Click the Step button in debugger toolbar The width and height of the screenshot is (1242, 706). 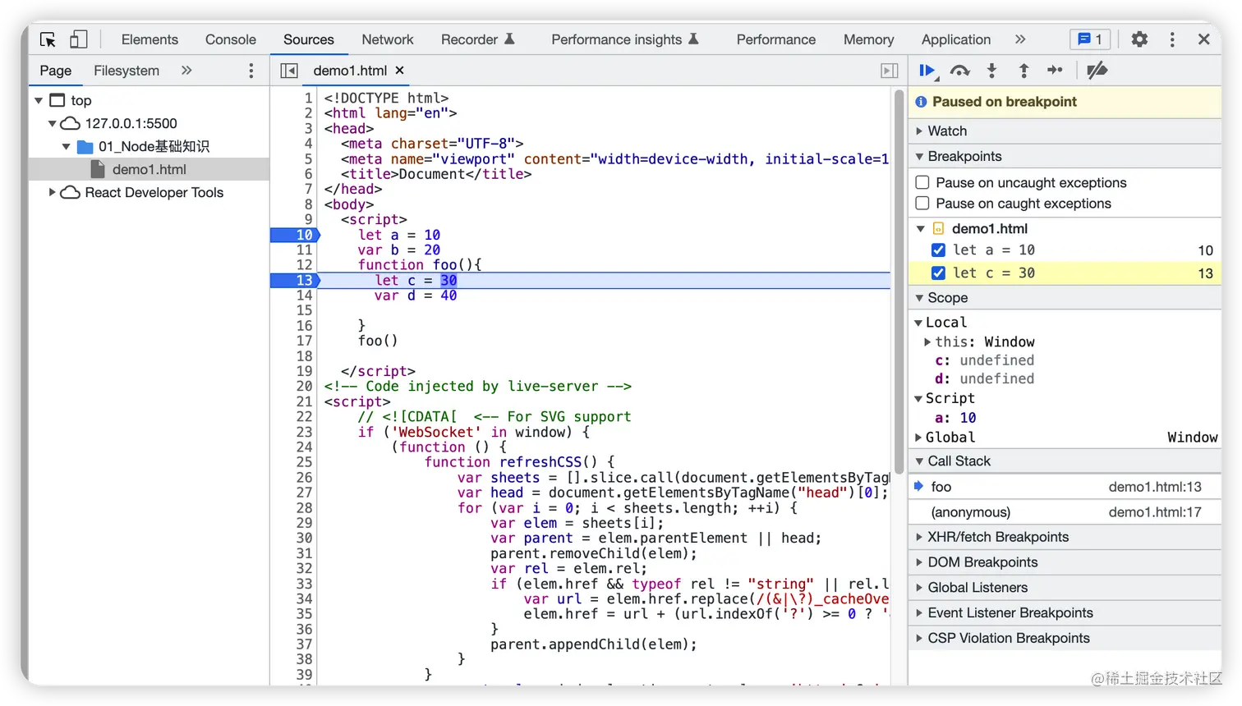click(1056, 71)
